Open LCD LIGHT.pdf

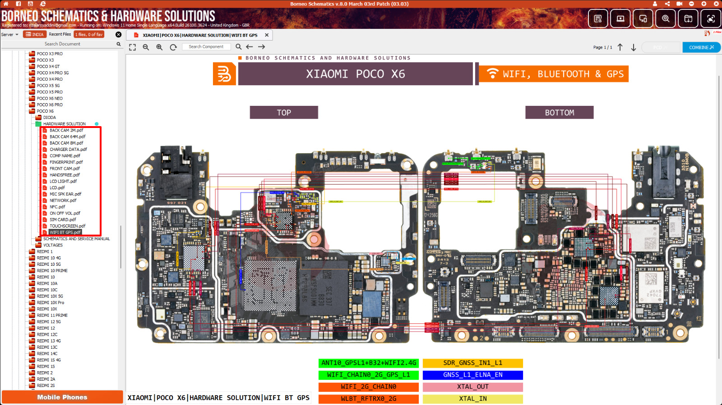point(63,182)
